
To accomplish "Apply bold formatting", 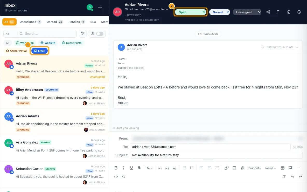I will pos(116,168).
